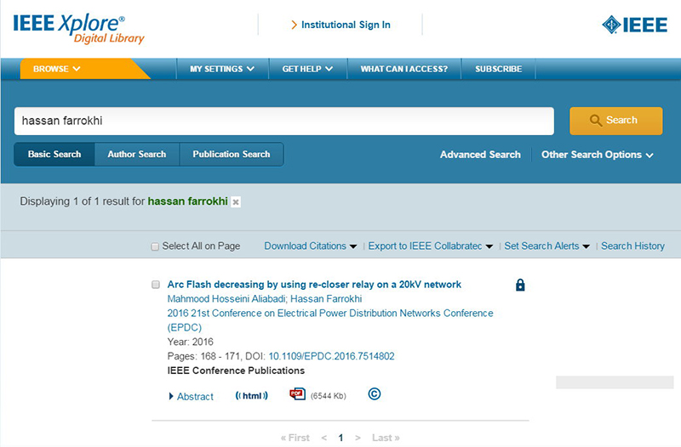Expand the MY SETTINGS menu

click(x=222, y=69)
